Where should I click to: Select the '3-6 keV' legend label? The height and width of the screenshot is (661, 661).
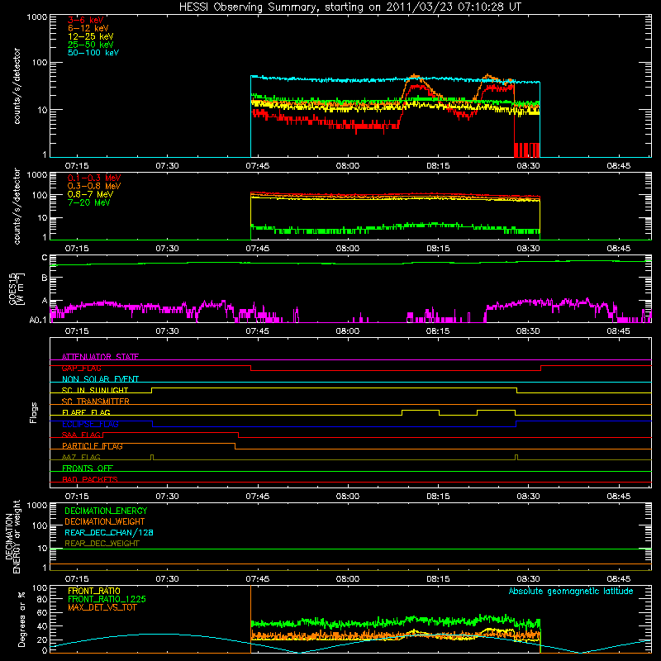(x=86, y=20)
